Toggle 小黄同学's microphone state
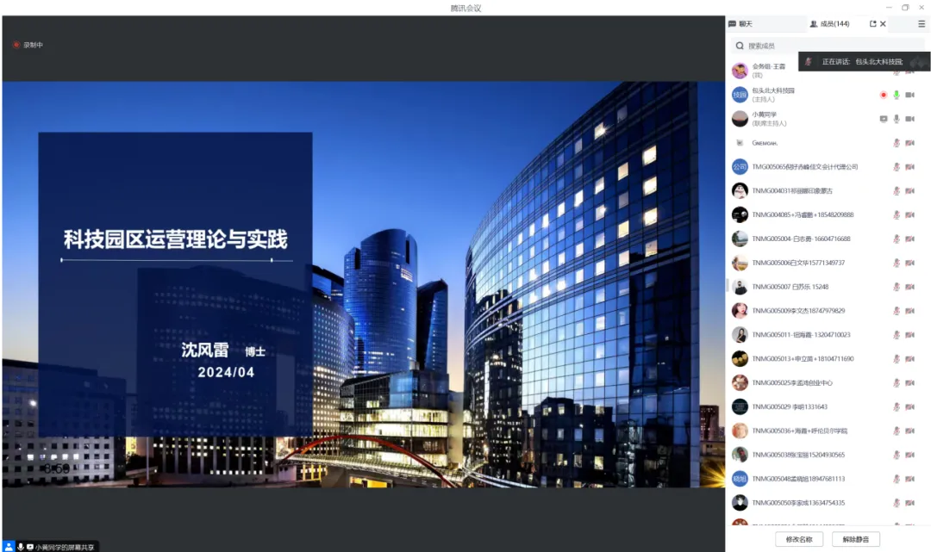This screenshot has width=931, height=552. pyautogui.click(x=897, y=119)
